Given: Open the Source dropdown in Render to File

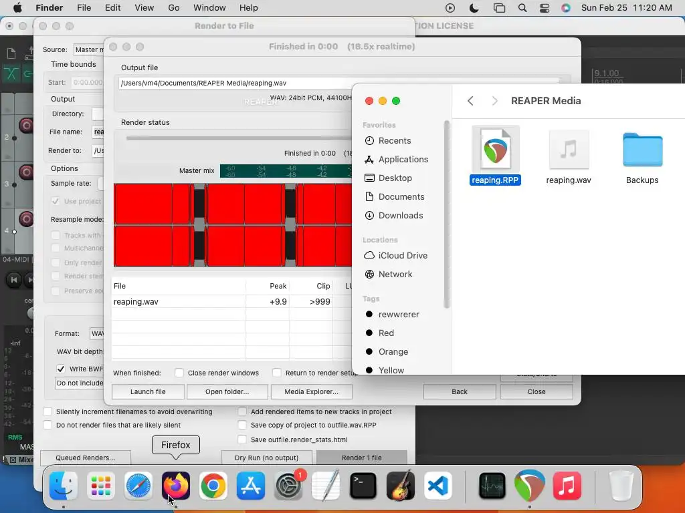Looking at the screenshot, I should (89, 49).
